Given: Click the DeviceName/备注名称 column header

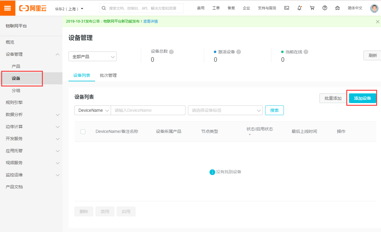Looking at the screenshot, I should [x=117, y=131].
